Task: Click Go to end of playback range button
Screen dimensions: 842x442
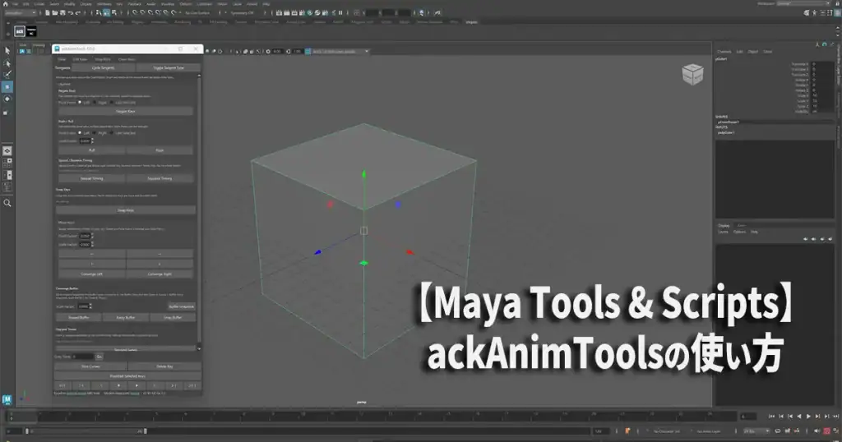Action: coord(835,417)
